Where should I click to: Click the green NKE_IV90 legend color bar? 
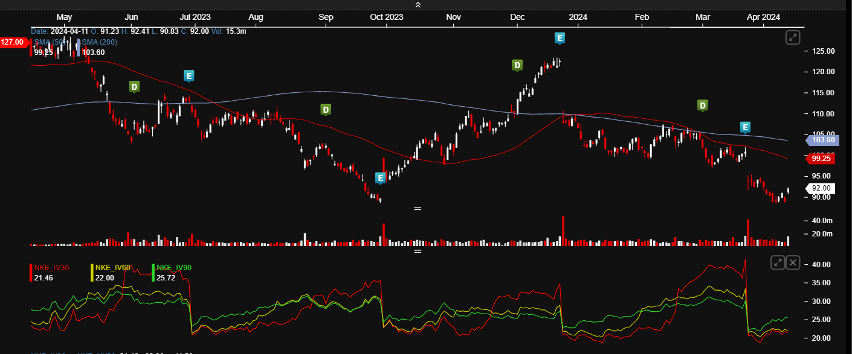point(153,273)
